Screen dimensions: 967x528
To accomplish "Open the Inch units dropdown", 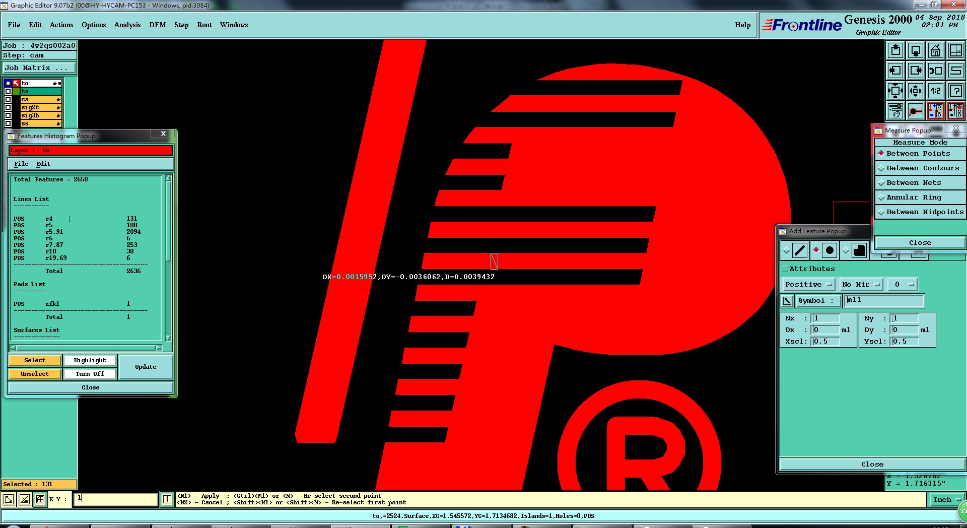I will [x=947, y=500].
